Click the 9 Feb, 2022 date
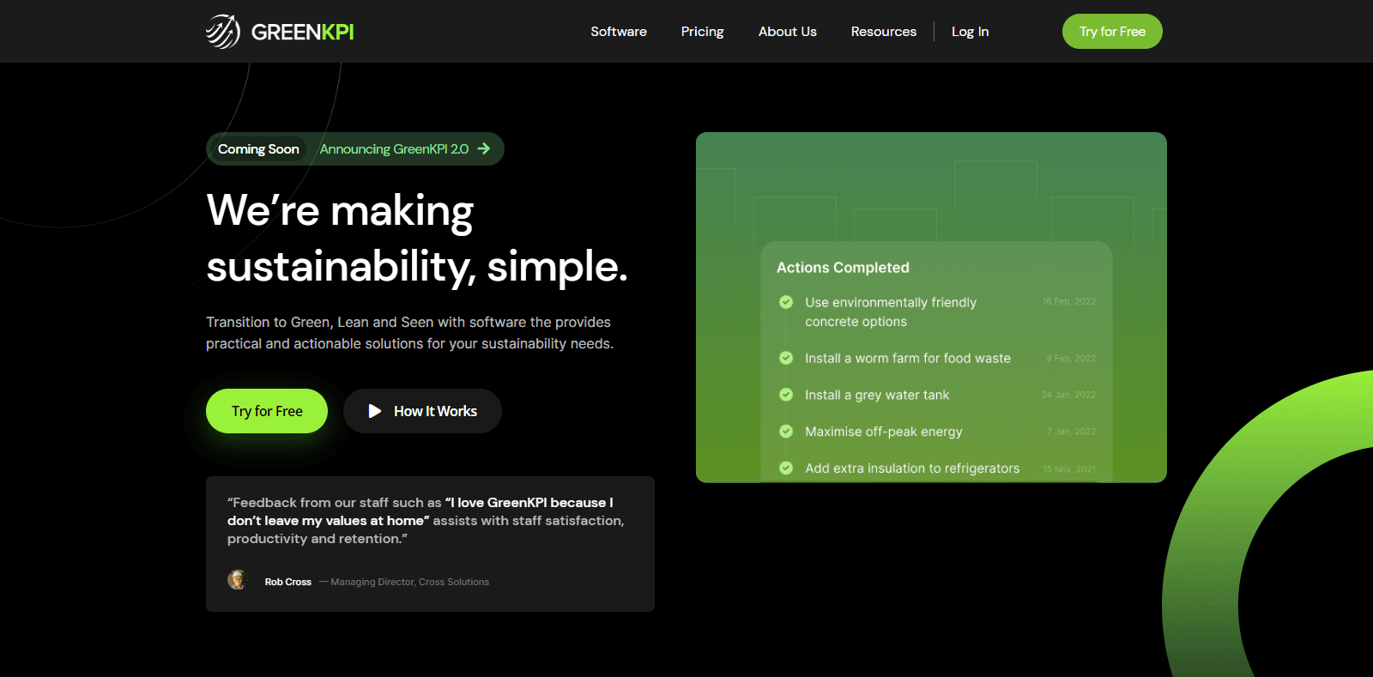The height and width of the screenshot is (677, 1373). 1071,359
